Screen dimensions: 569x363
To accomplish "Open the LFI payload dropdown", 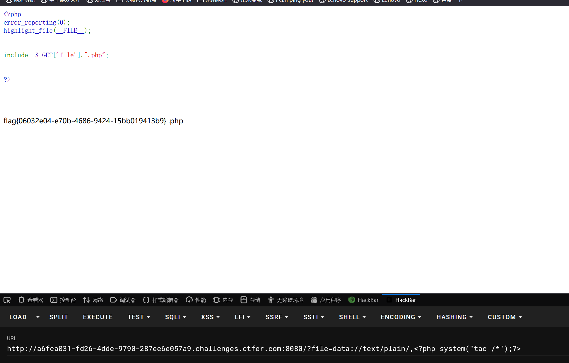I will coord(242,317).
